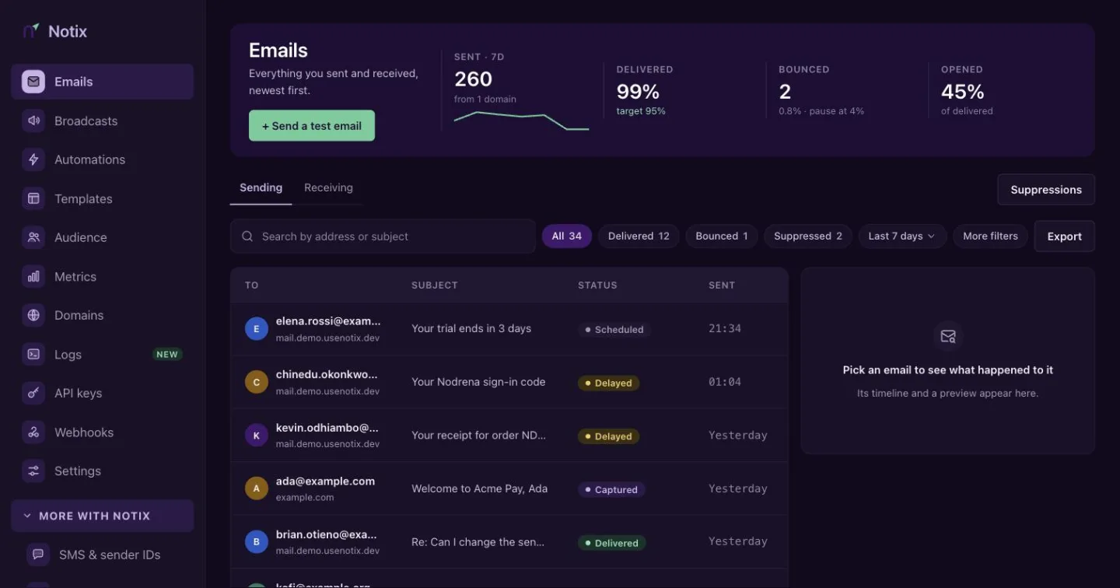Click the Webhooks icon in sidebar

pyautogui.click(x=33, y=432)
